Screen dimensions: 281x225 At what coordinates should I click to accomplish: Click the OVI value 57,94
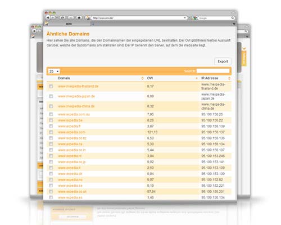tap(151, 191)
